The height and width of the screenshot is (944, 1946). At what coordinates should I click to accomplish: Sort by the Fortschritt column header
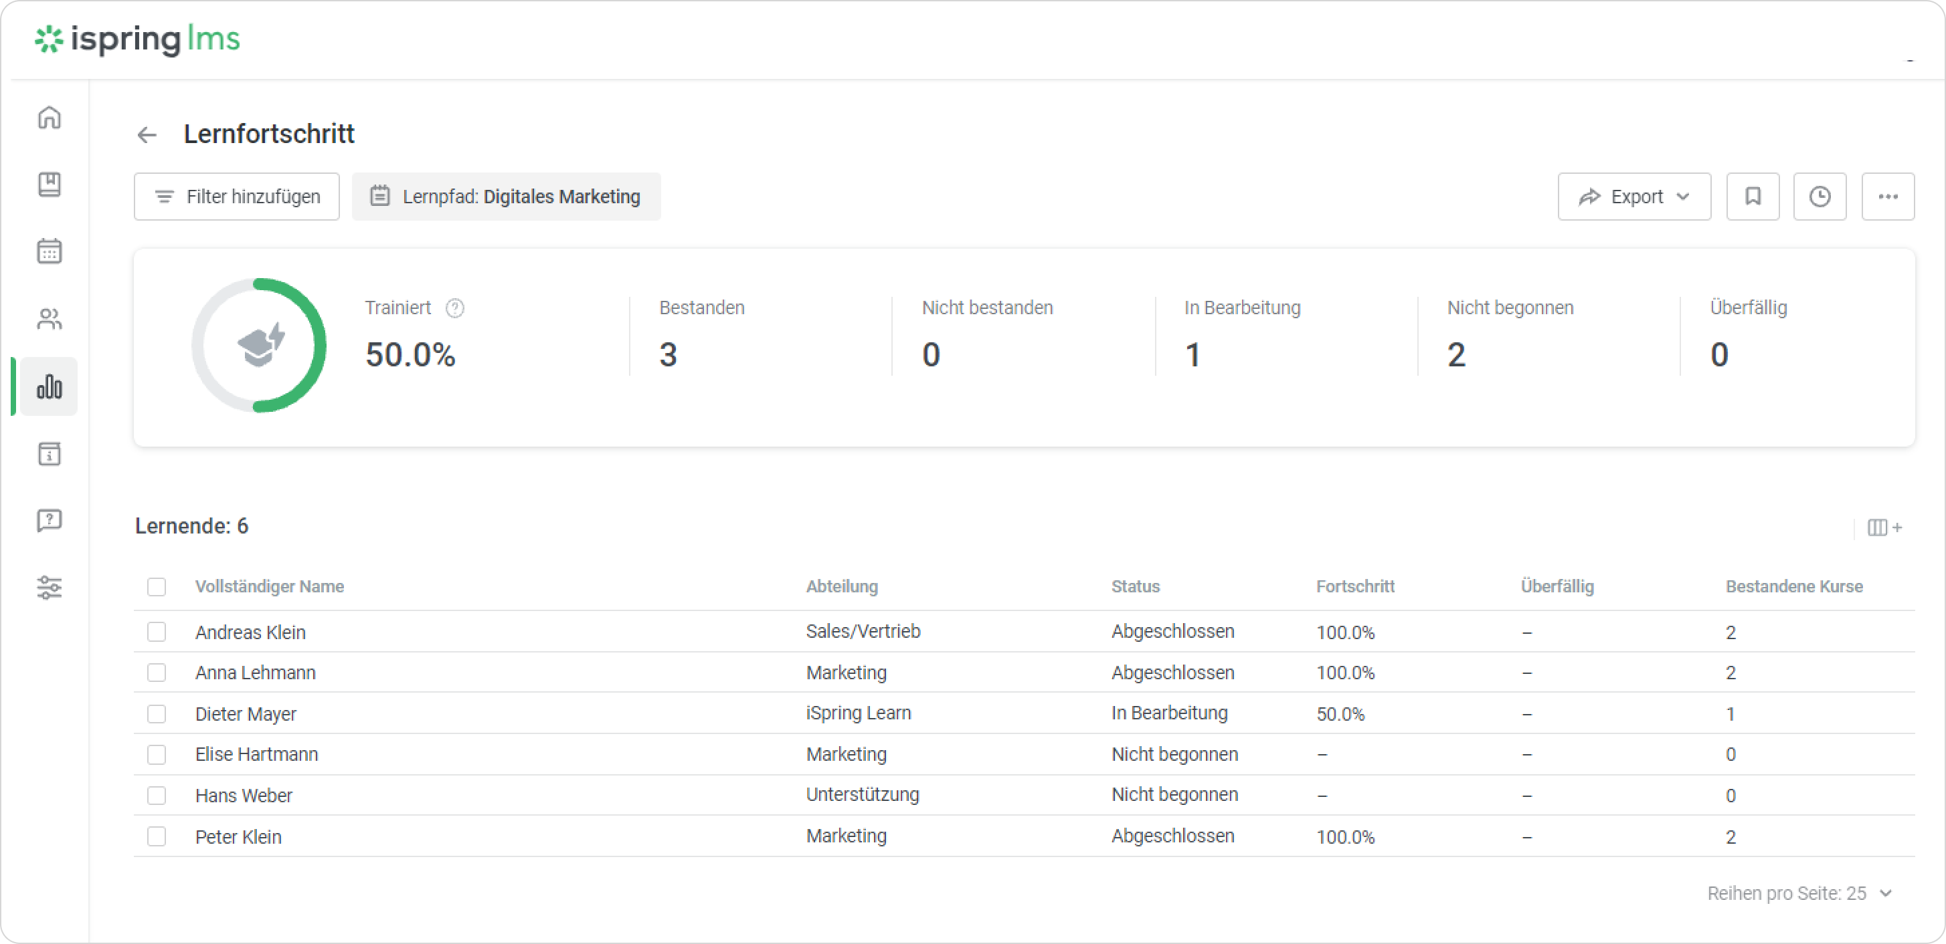(x=1354, y=586)
